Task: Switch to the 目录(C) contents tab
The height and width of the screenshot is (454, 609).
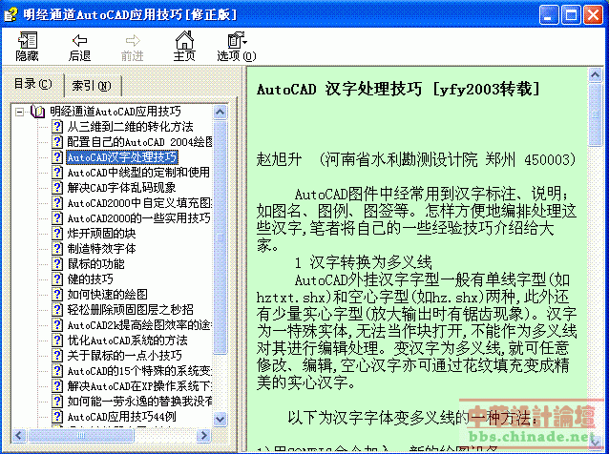Action: tap(32, 84)
